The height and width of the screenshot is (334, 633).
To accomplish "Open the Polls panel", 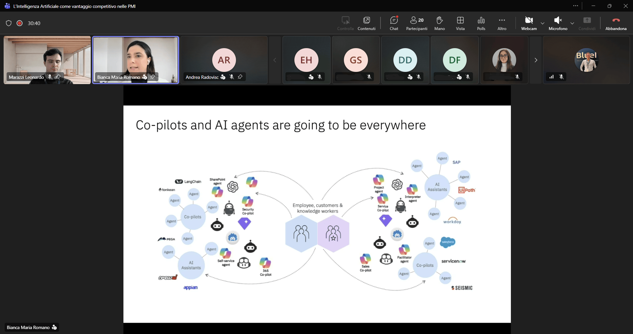I will [x=481, y=23].
